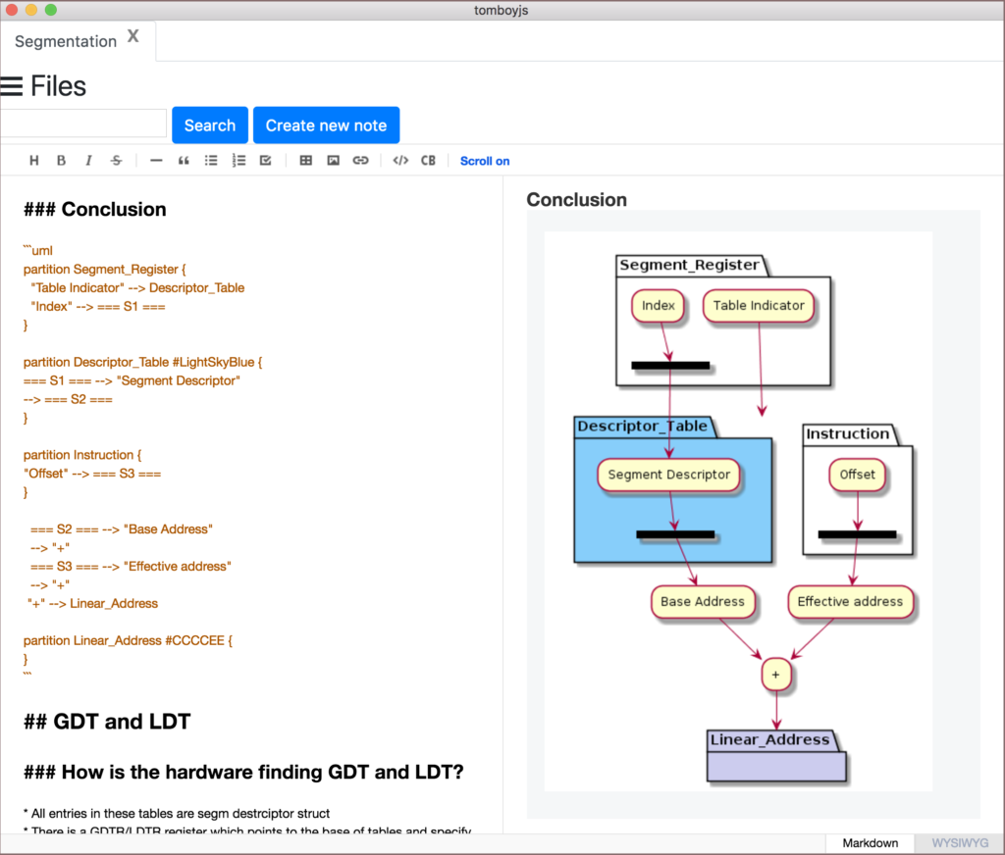Insert a heading with the H icon
The height and width of the screenshot is (855, 1005).
pos(34,161)
